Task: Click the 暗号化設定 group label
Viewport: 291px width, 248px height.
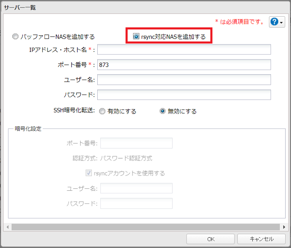Action: (28, 129)
